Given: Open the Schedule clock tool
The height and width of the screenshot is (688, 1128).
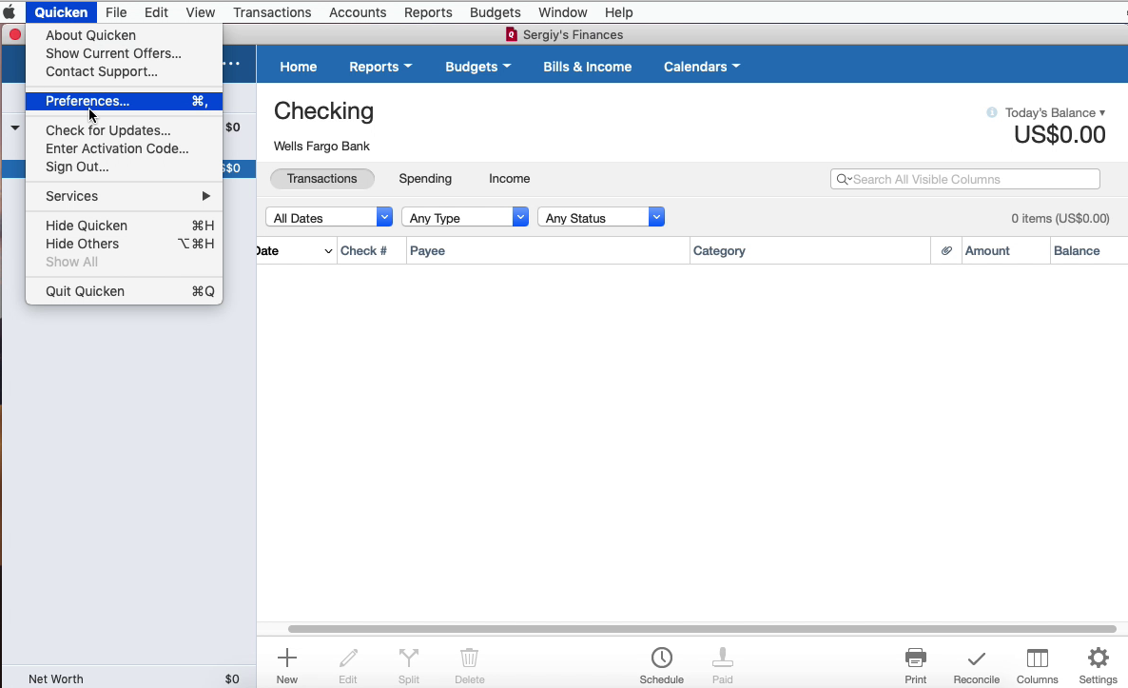Looking at the screenshot, I should [662, 666].
